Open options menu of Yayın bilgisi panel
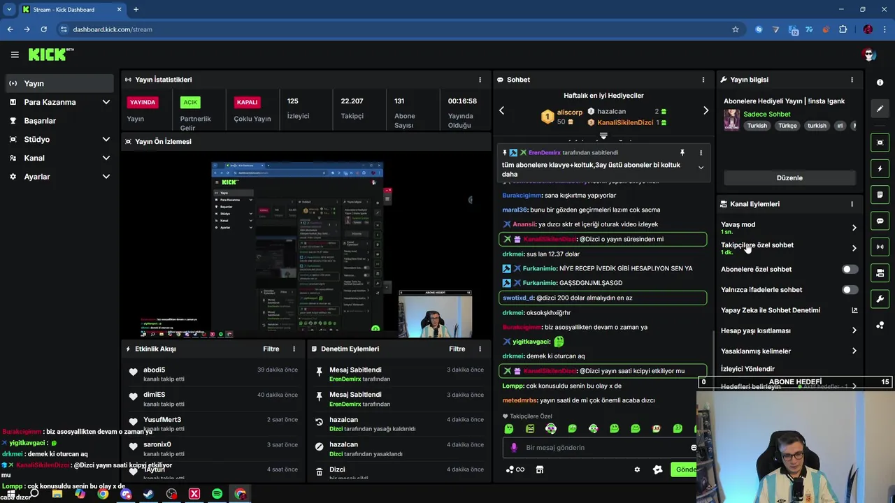 point(852,80)
